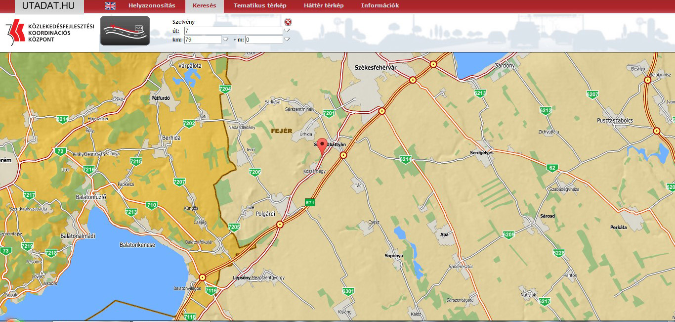The image size is (675, 322).
Task: Click the green E71 road shield
Action: [310, 202]
